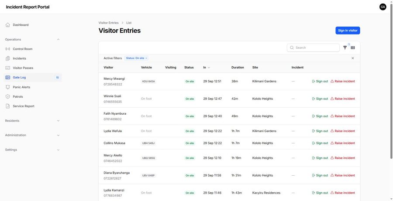The height and width of the screenshot is (201, 393).
Task: Click the 1h 43m duration value
Action: [237, 193]
